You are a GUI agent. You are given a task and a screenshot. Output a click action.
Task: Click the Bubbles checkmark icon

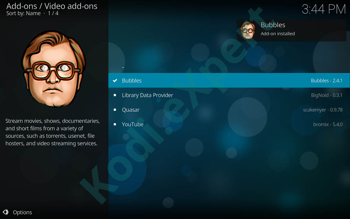(115, 81)
